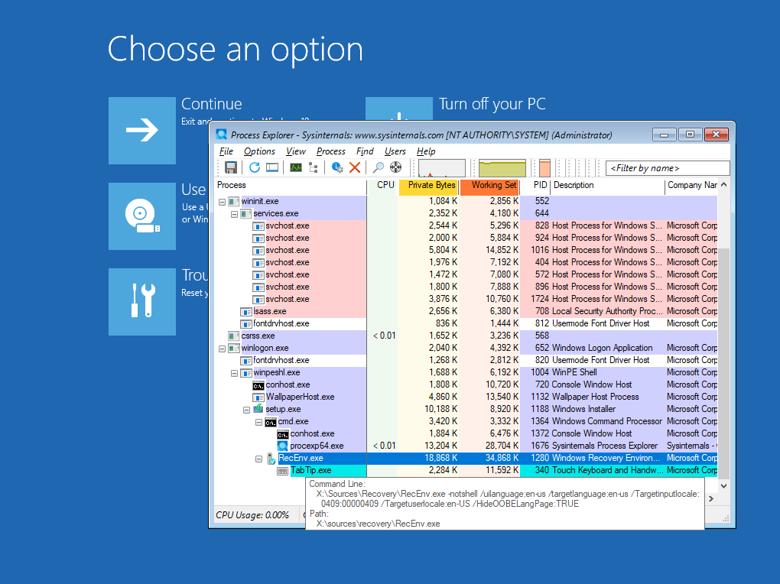Image resolution: width=780 pixels, height=584 pixels.
Task: Click the Find handle magnifier icon
Action: [379, 167]
